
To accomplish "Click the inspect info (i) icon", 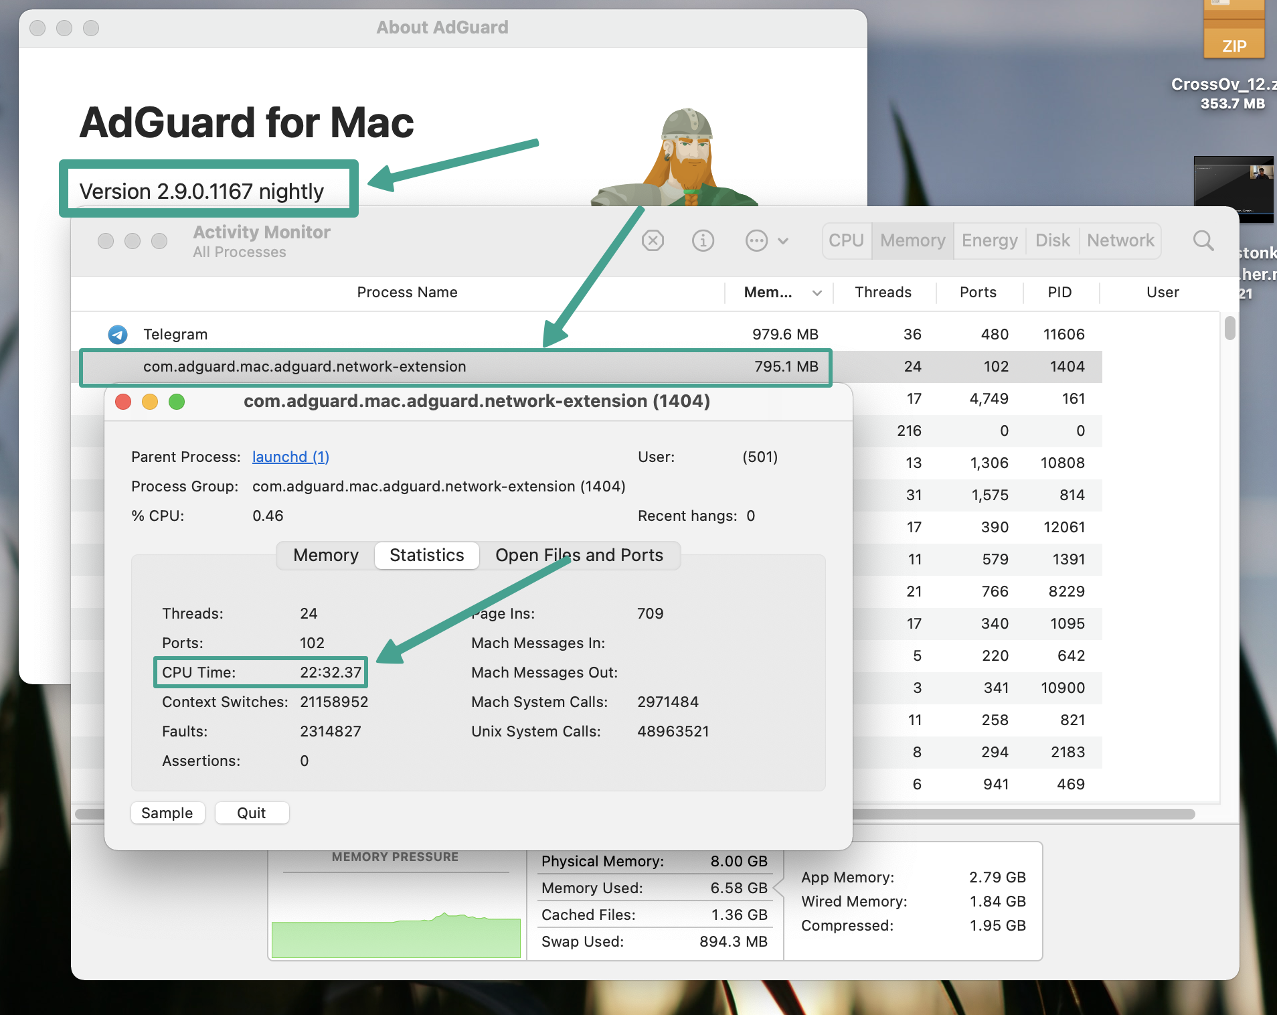I will 703,240.
